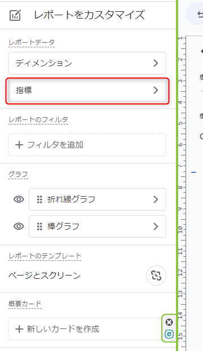Click the レポートのテンプレート section label
203x351 pixels.
45,256
